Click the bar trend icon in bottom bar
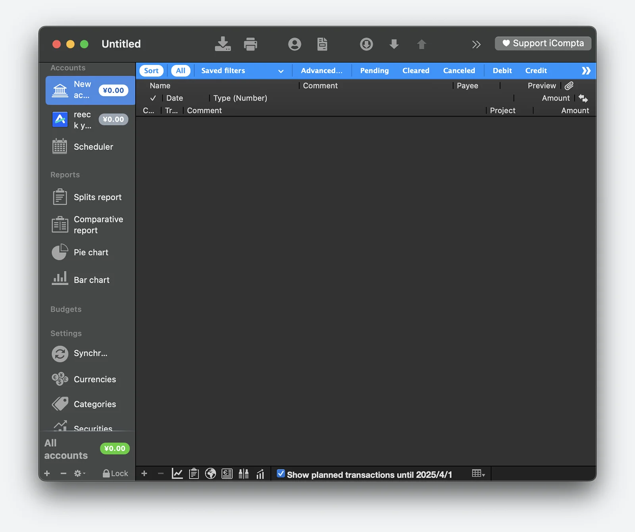The width and height of the screenshot is (635, 532). (260, 474)
